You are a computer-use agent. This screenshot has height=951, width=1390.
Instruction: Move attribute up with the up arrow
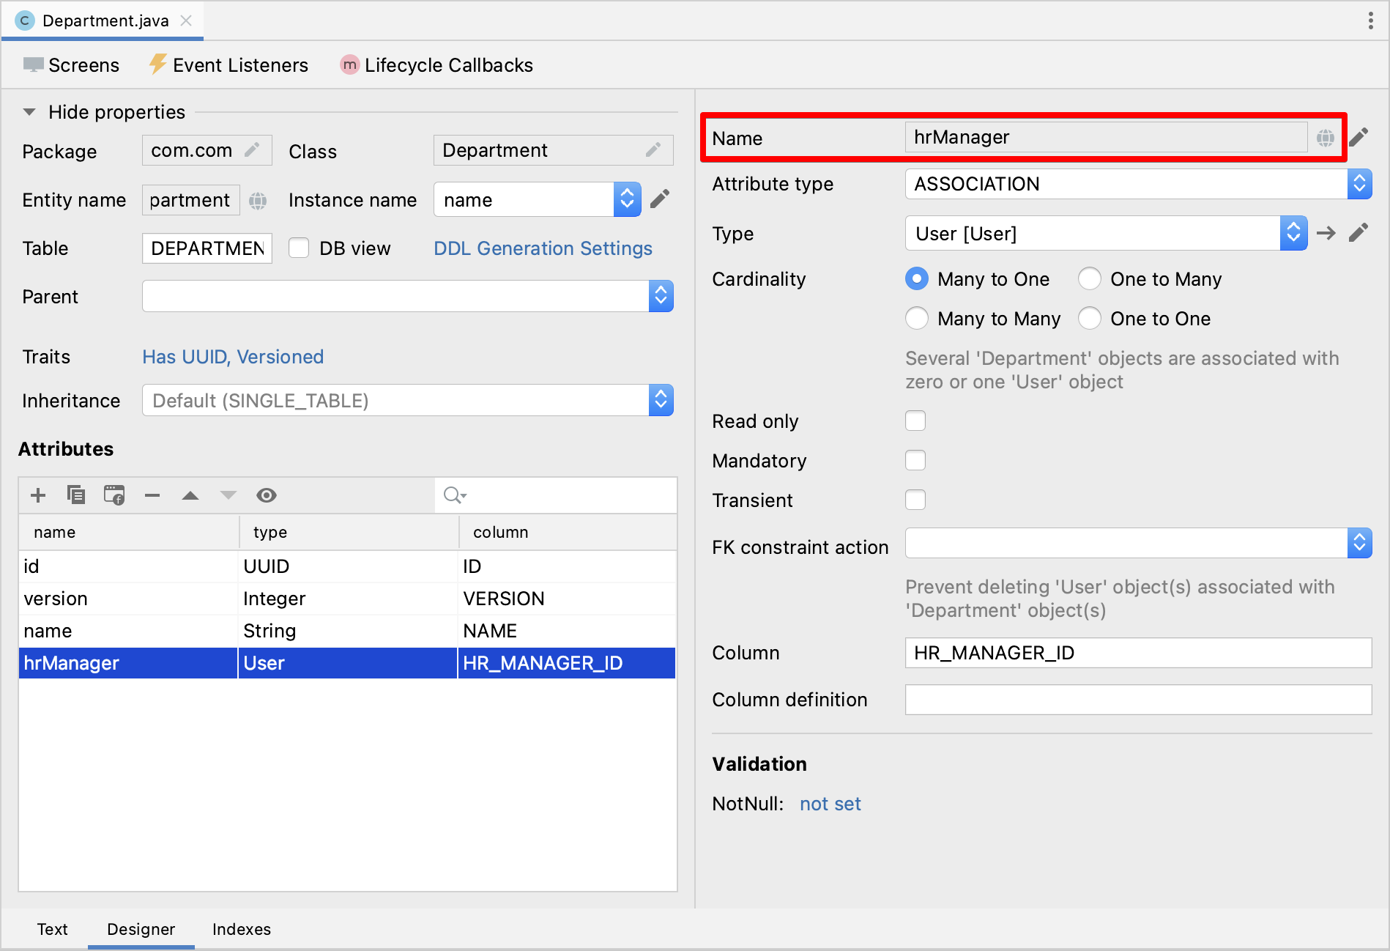pyautogui.click(x=190, y=495)
